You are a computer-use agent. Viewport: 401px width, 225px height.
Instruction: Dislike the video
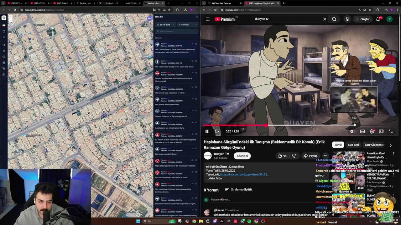(294, 156)
